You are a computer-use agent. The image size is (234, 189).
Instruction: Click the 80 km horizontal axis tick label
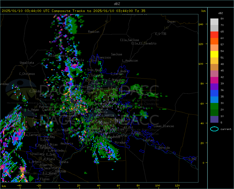138,185
